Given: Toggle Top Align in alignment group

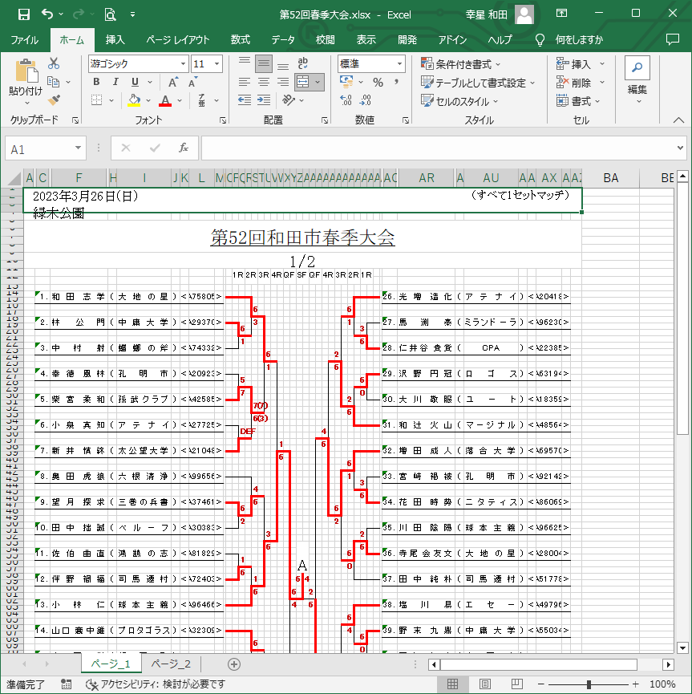Looking at the screenshot, I should coord(245,63).
